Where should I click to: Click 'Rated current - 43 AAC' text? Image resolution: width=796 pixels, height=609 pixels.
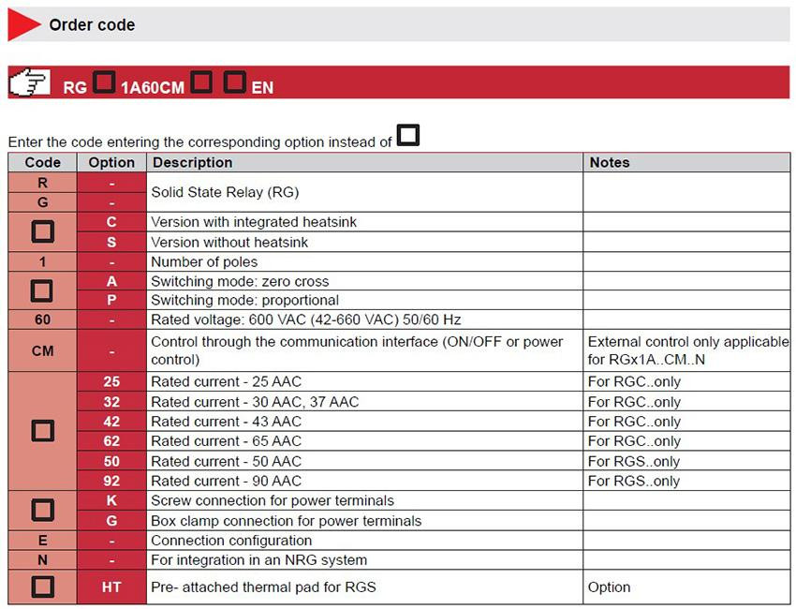[226, 422]
